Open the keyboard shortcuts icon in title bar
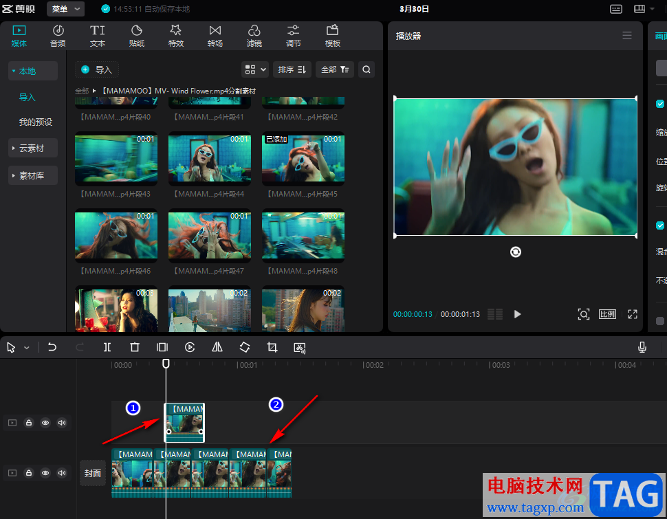The width and height of the screenshot is (667, 519). [x=616, y=9]
